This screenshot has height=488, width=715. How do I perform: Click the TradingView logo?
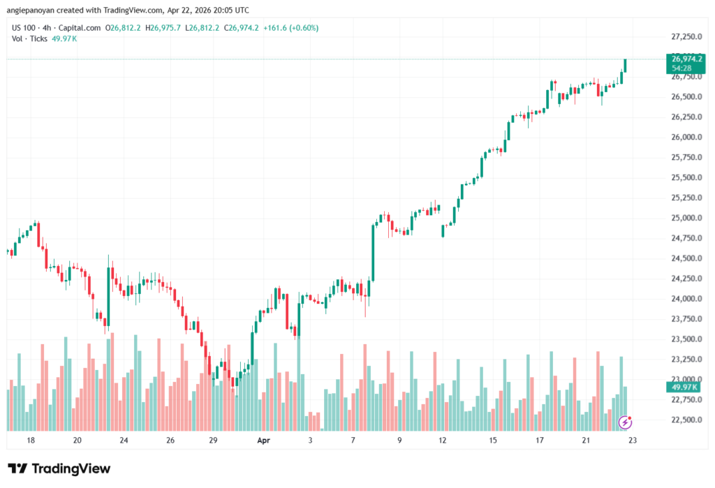[x=59, y=468]
